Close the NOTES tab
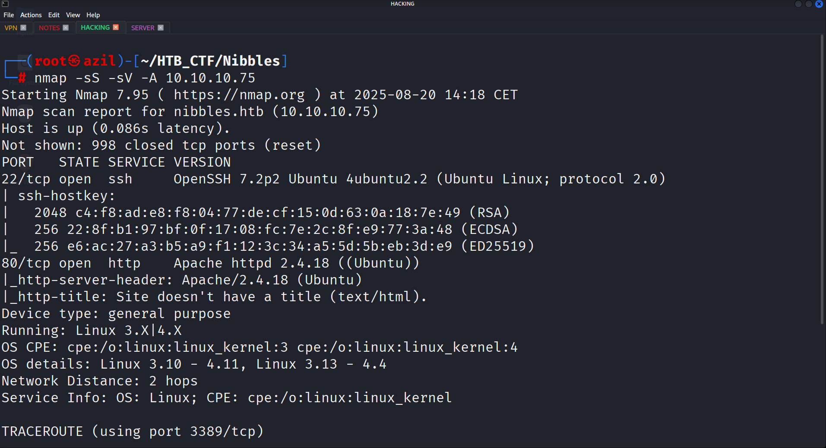Screen dimensions: 826x448 coord(66,28)
